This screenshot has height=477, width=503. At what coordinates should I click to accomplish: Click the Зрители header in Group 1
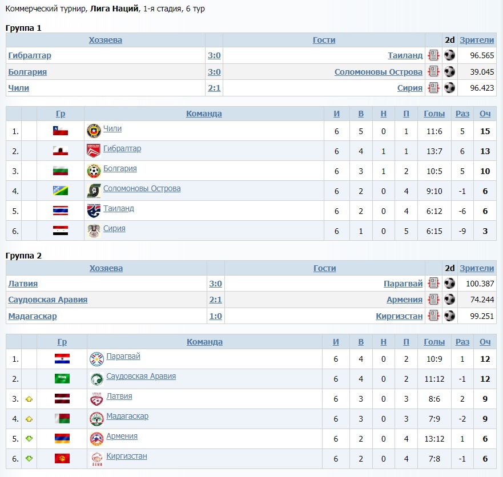(x=477, y=40)
